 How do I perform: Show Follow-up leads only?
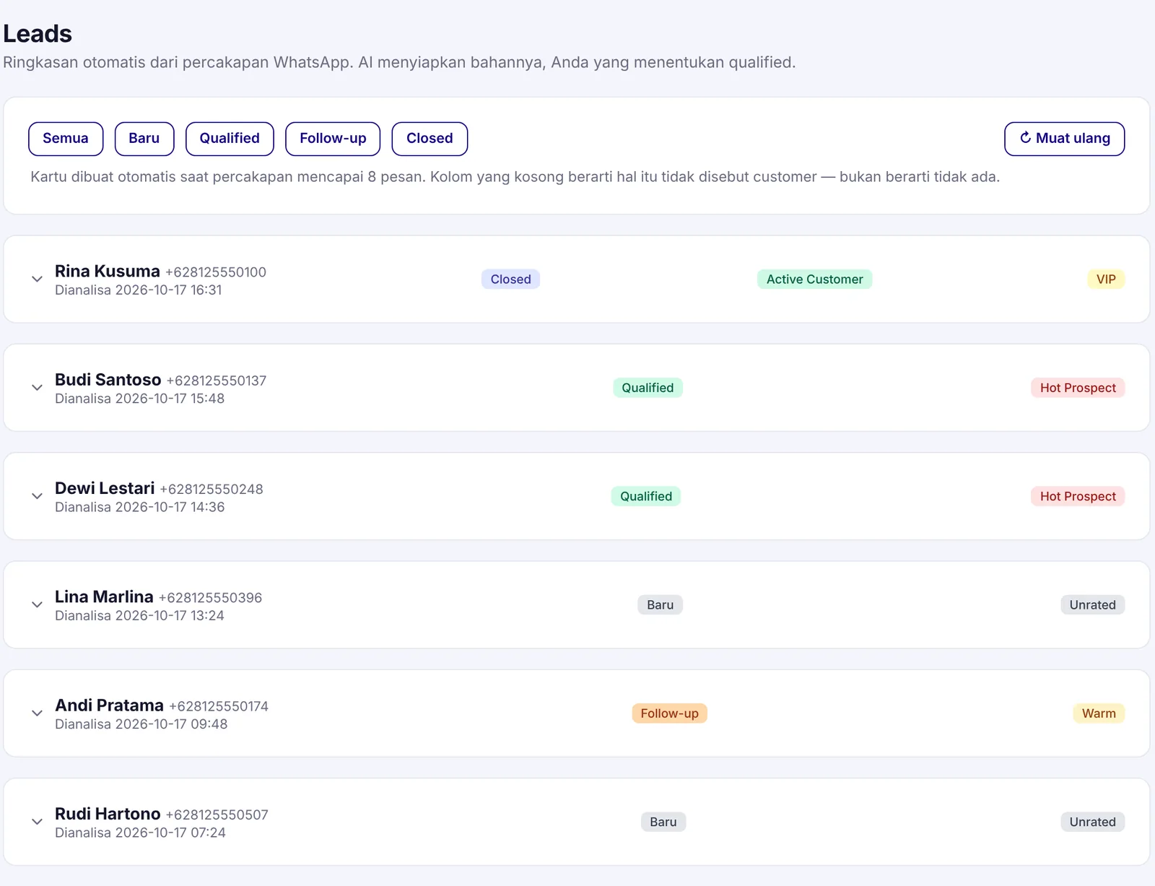(x=333, y=139)
